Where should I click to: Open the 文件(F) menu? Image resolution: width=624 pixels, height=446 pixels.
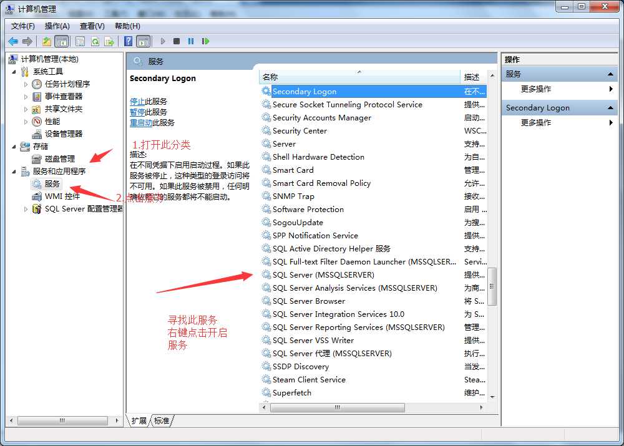[22, 26]
